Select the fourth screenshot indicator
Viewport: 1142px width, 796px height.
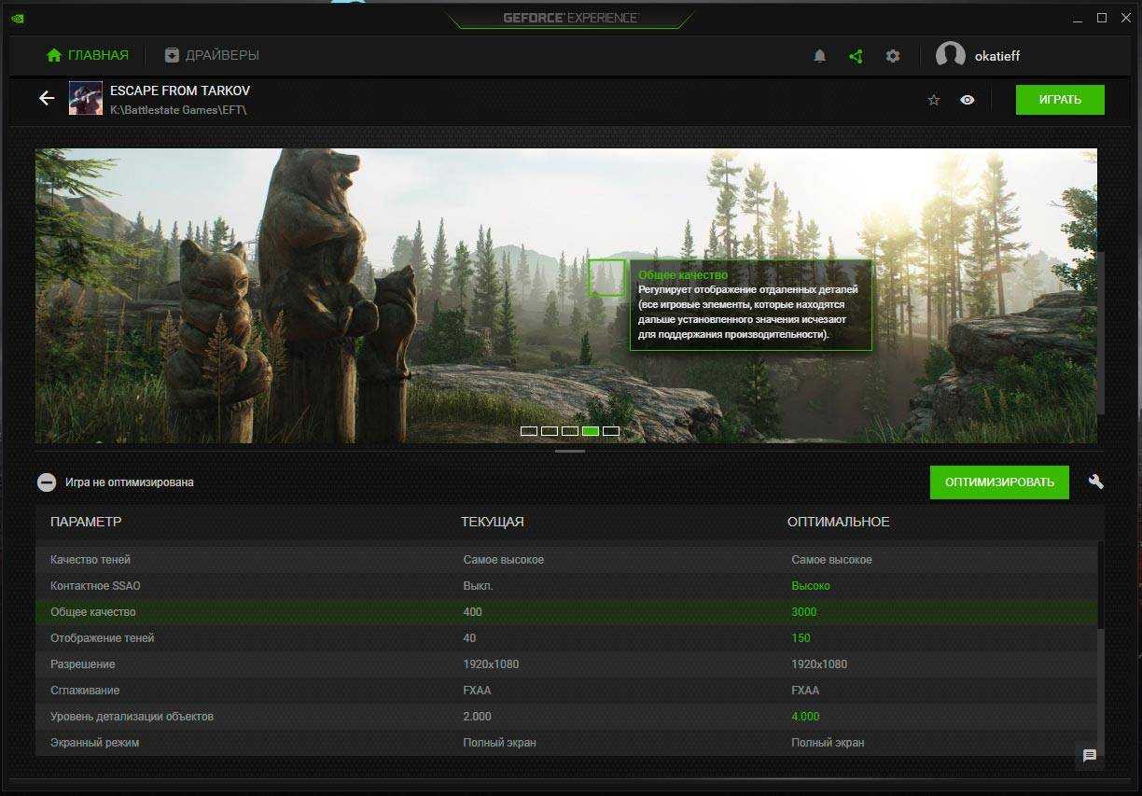click(591, 431)
